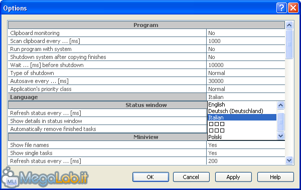
Task: Click the options grid scroll down arrow
Action: point(289,160)
